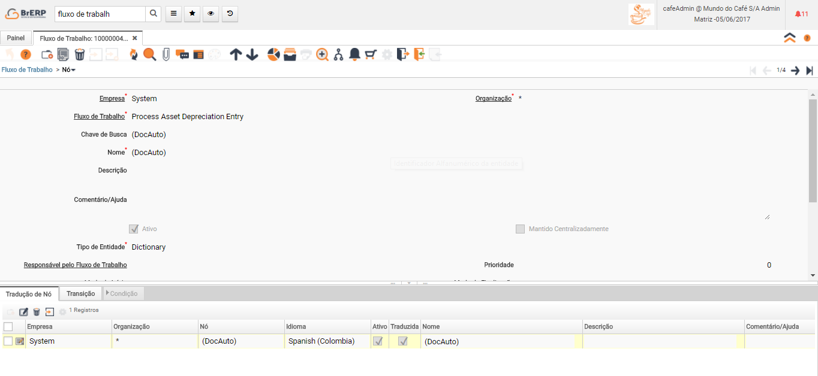Viewport: 818px width, 376px height.
Task: Delete icon in Tradução de Nó toolbar
Action: 37,312
